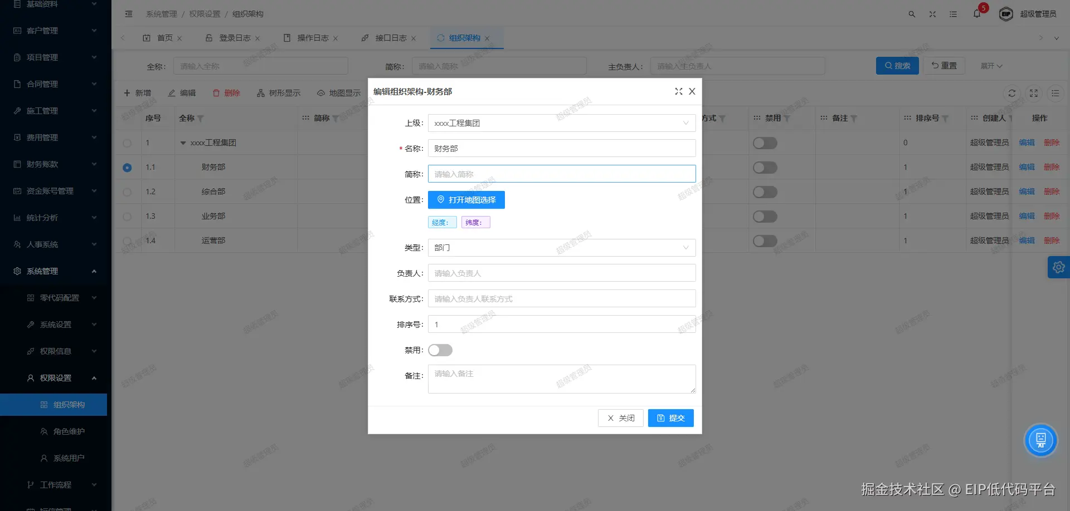Open tabs dropdown chevron at right

pos(1056,38)
